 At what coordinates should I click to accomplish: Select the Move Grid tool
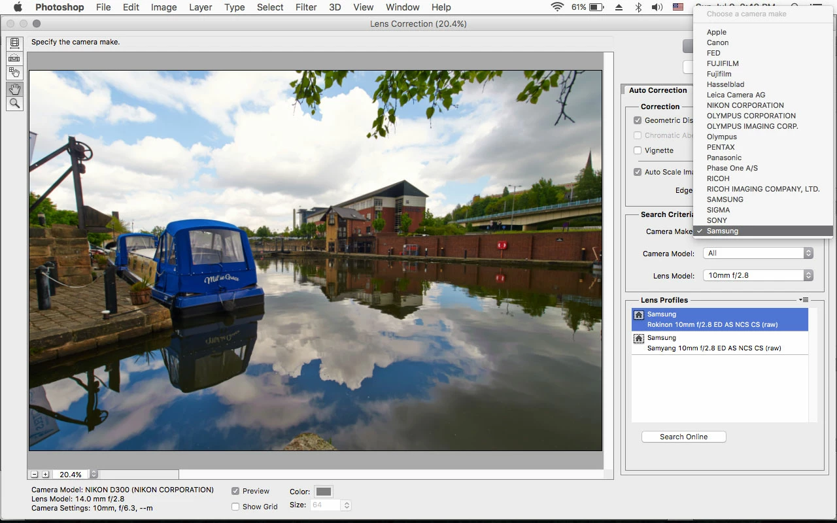(x=14, y=73)
